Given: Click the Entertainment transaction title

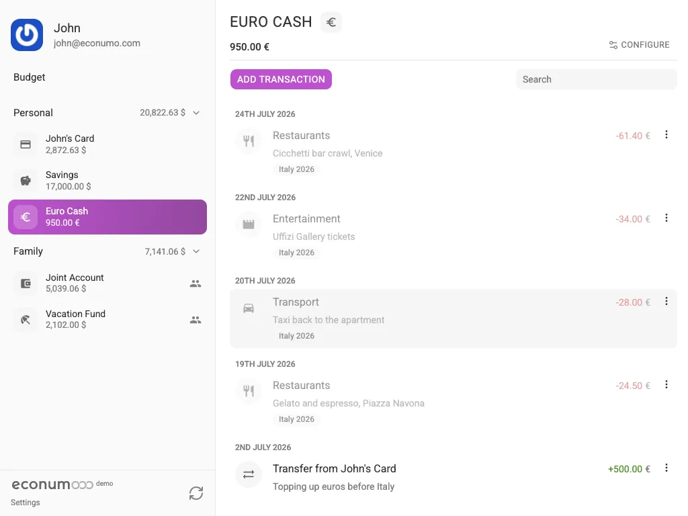Looking at the screenshot, I should [306, 218].
